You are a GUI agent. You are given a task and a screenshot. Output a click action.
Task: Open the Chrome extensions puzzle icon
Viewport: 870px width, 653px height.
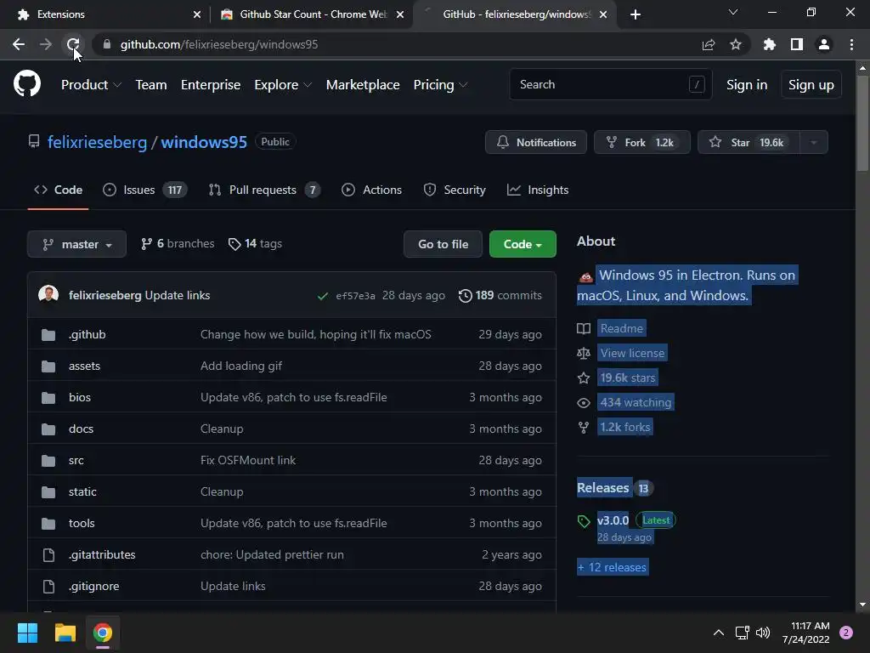tap(769, 44)
